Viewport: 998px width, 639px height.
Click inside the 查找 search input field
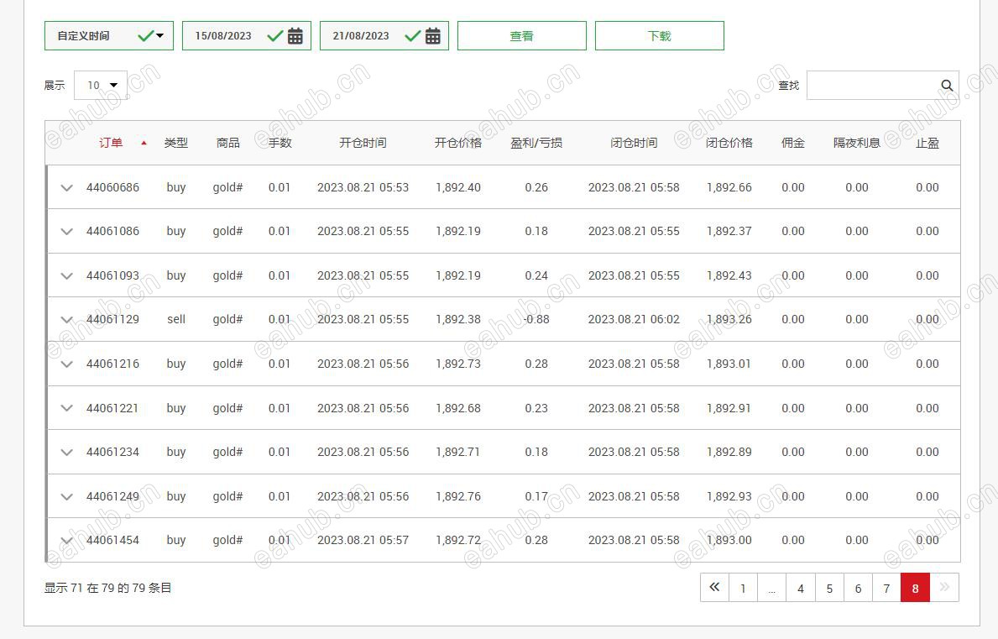(873, 85)
